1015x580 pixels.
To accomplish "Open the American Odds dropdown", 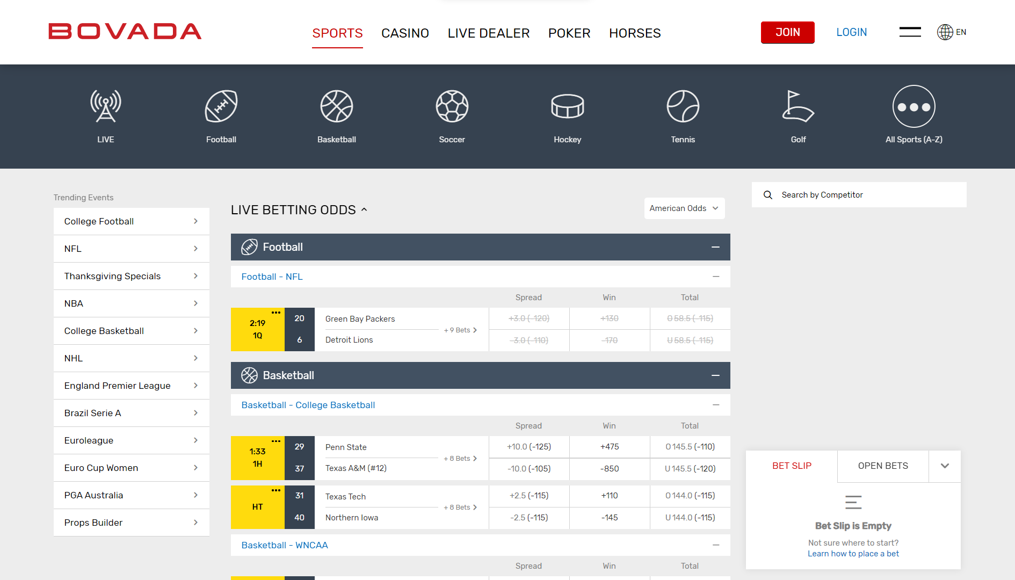I will 684,208.
